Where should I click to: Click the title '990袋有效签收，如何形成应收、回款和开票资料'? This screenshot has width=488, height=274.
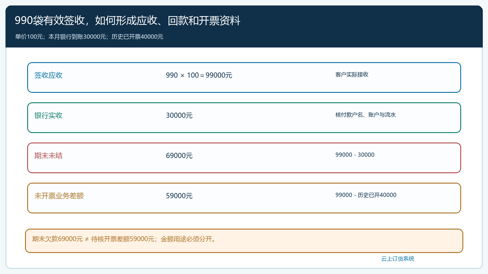(127, 20)
